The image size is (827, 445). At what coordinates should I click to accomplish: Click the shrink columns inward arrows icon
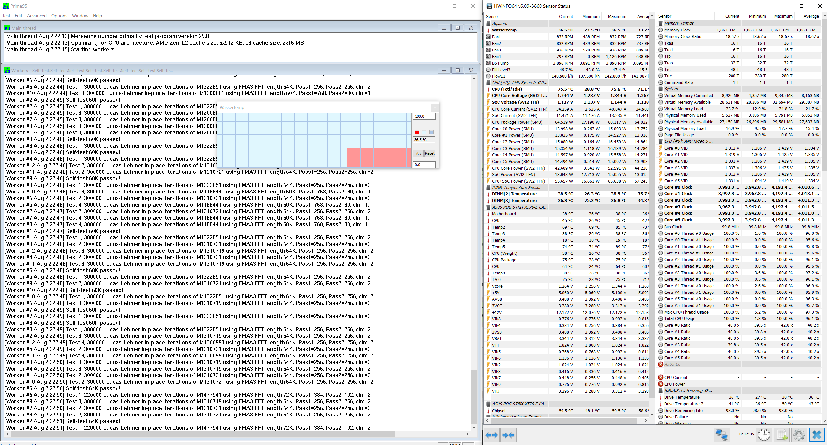point(508,435)
